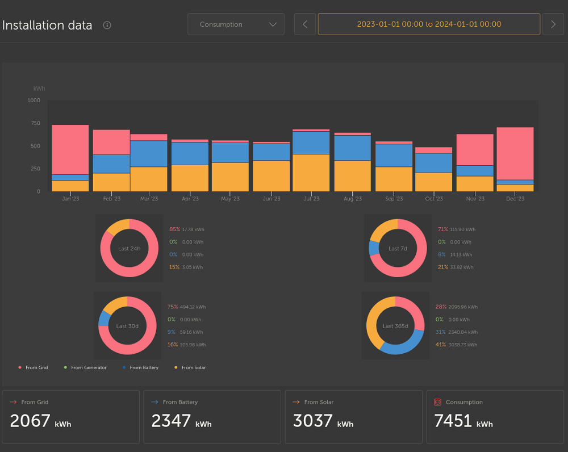Toggle From Battery legend series
The image size is (568, 452).
(x=140, y=367)
